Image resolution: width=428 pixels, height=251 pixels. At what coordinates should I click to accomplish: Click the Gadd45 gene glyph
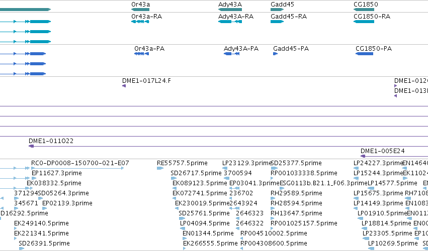click(x=277, y=10)
